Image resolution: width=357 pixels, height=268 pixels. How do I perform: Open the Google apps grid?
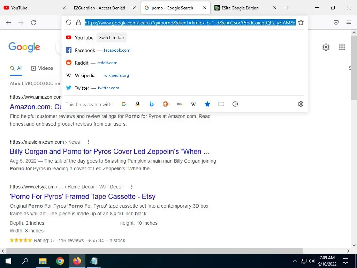pyautogui.click(x=342, y=47)
